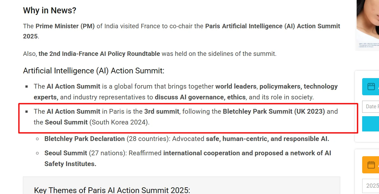Viewport: 379px width, 194px height.
Task: Open the "2025" year field in the sidebar
Action: click(370, 185)
